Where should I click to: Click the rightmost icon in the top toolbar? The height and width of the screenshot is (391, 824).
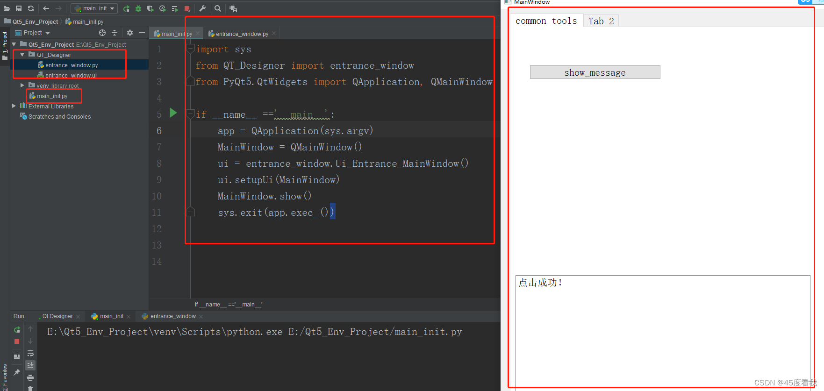tap(233, 8)
